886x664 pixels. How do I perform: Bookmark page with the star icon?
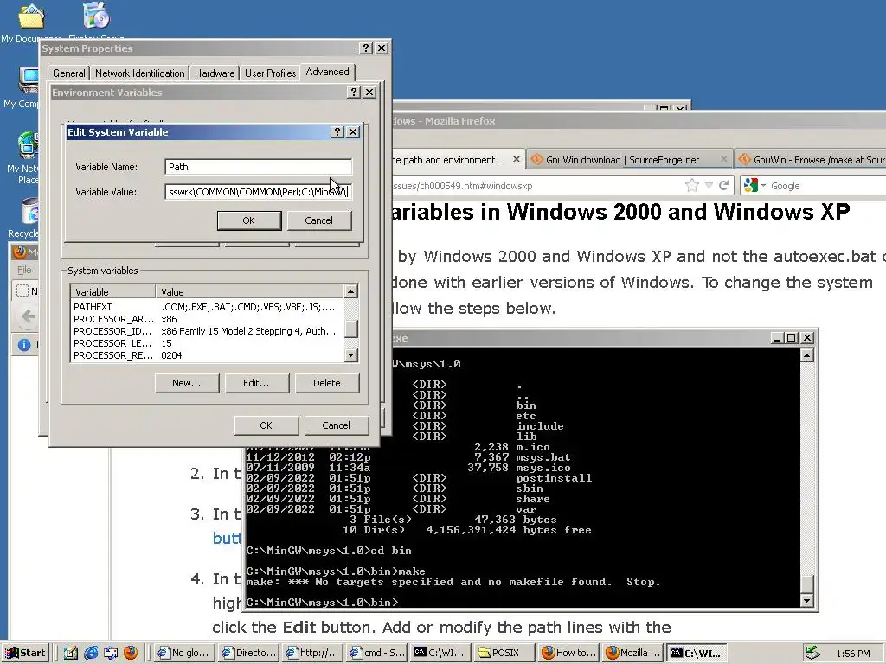coord(691,185)
